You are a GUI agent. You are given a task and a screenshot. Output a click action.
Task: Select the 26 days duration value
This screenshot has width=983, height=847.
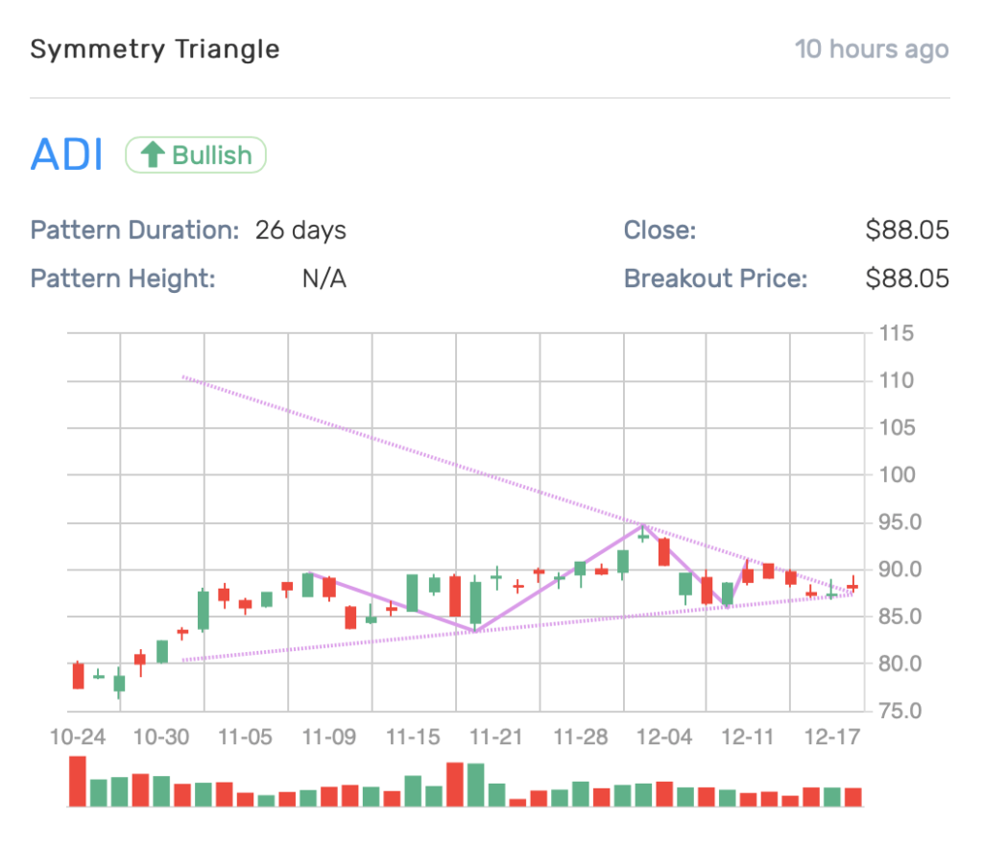[300, 230]
